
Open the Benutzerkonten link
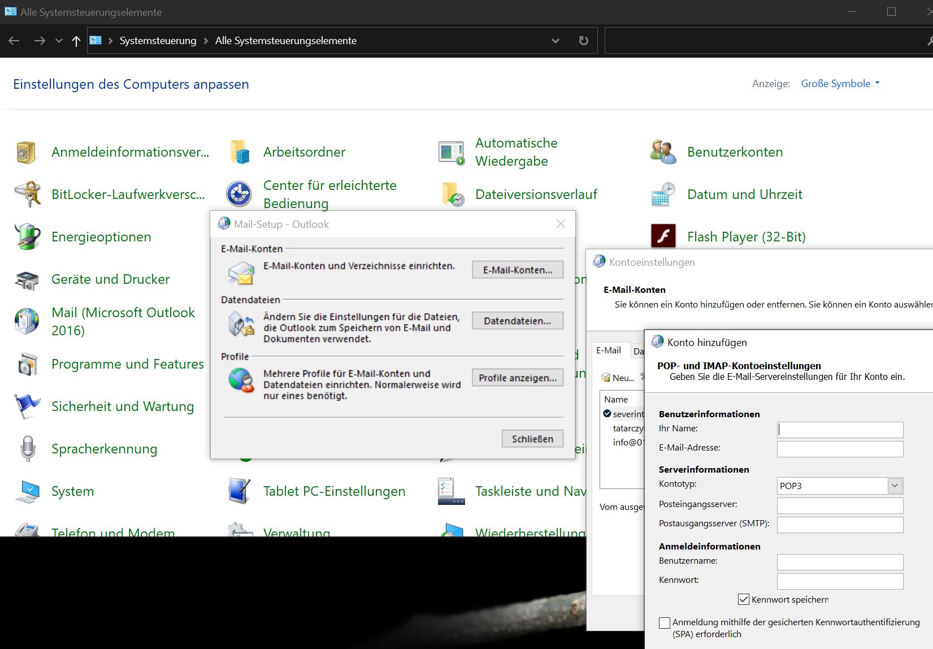(x=735, y=152)
